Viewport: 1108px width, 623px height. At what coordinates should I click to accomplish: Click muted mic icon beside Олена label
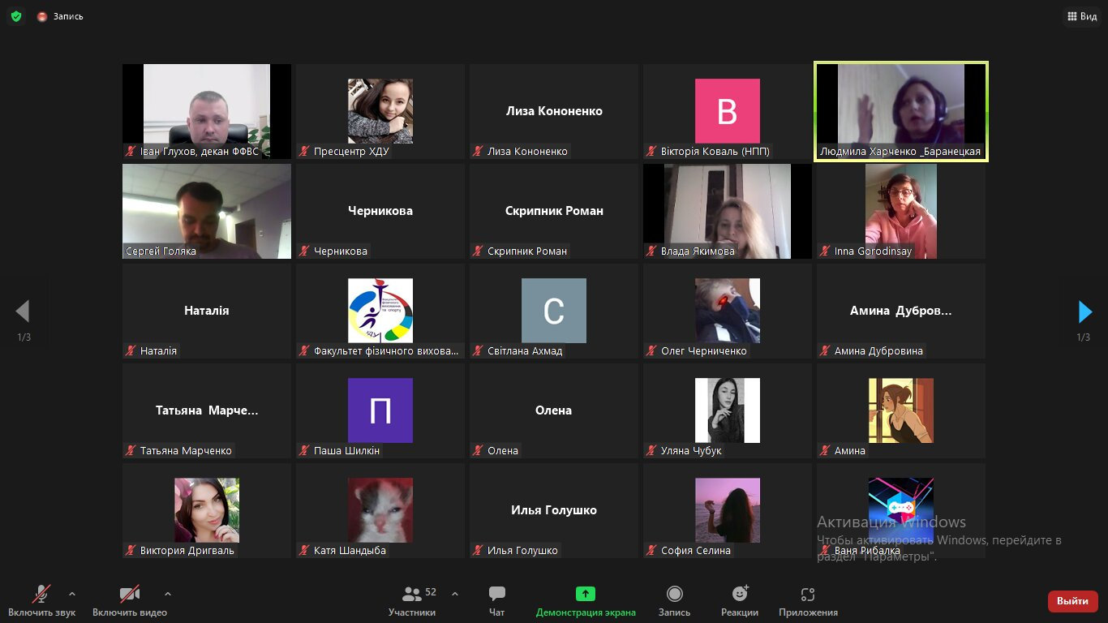tap(479, 450)
